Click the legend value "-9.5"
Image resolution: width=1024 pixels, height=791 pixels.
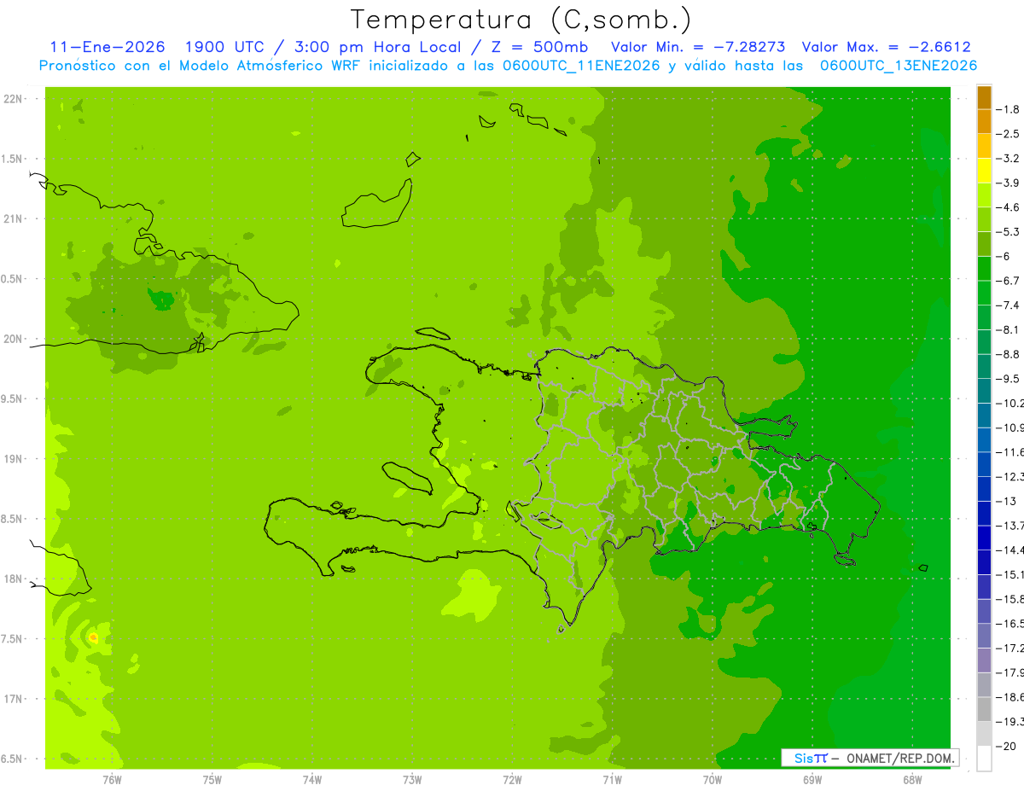1009,378
